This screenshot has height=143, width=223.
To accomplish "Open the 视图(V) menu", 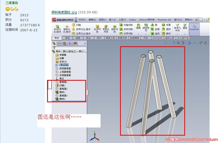I will click(x=102, y=20).
